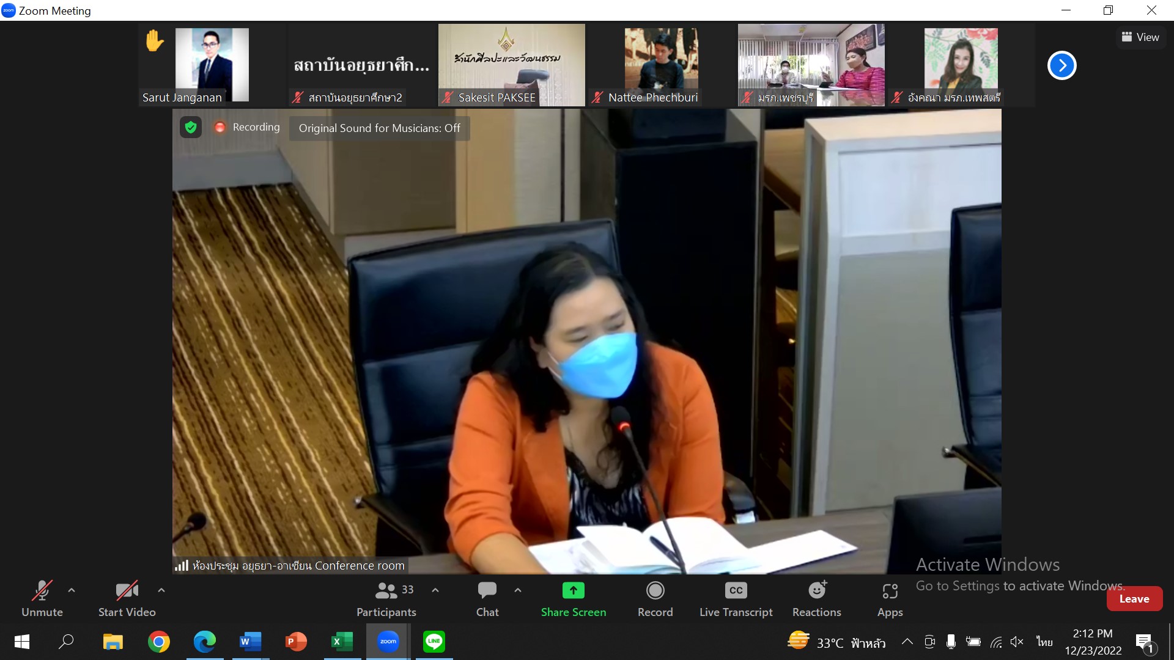Leave the meeting

click(x=1134, y=599)
